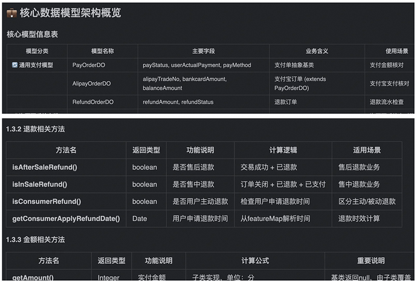The width and height of the screenshot is (417, 282).
Task: Click the 1.3.3 金额相关方法 heading
Action: (35, 240)
